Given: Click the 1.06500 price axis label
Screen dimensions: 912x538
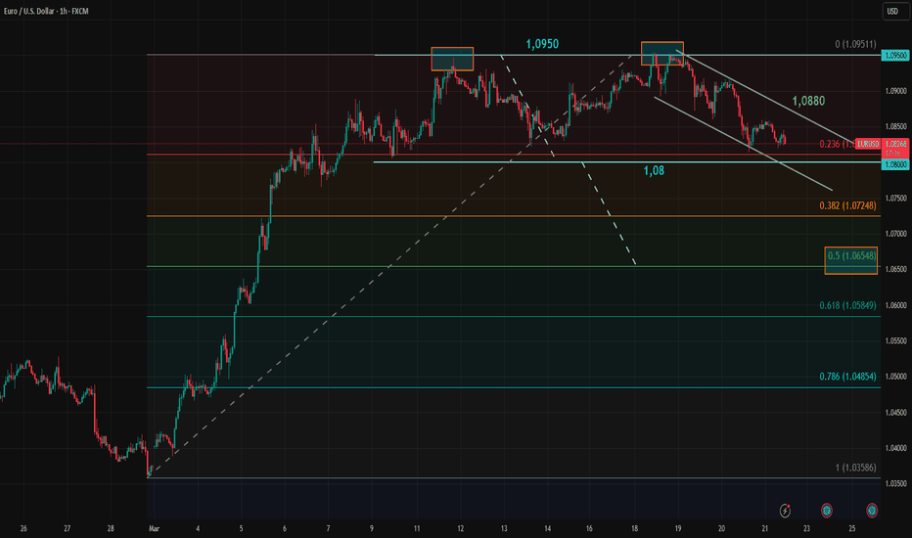Looking at the screenshot, I should (895, 270).
